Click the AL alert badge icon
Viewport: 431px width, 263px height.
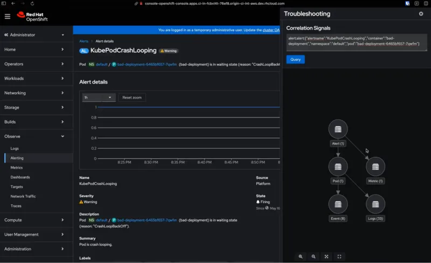coord(84,51)
